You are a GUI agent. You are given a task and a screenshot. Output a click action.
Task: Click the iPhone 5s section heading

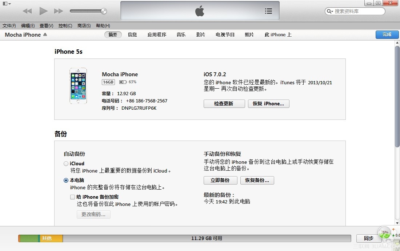68,52
